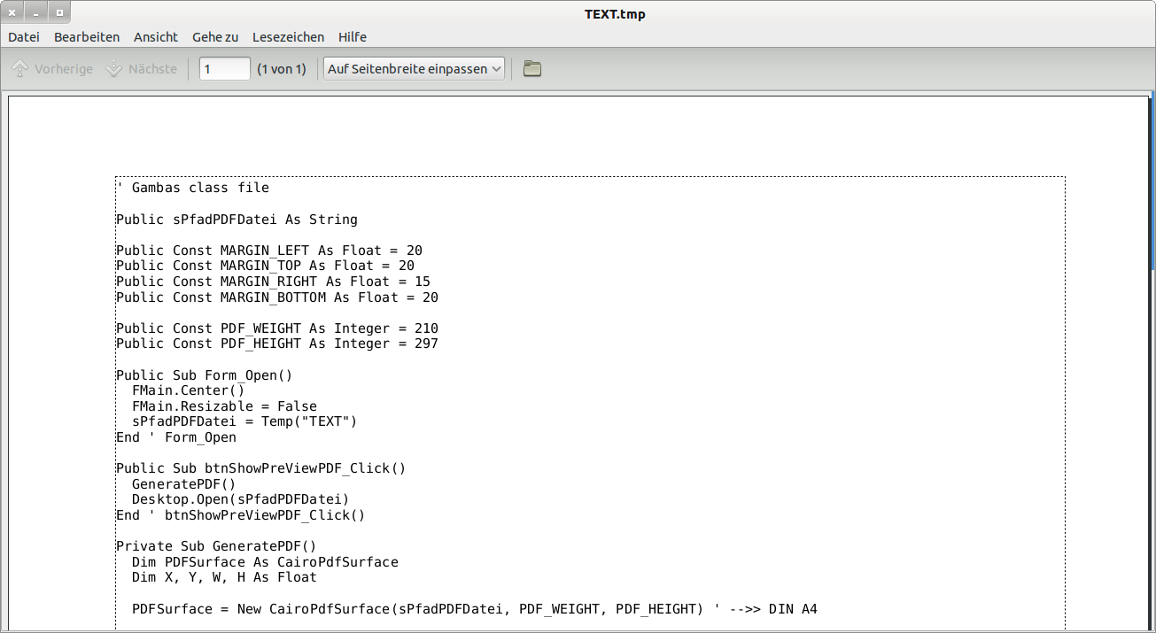Click the vertical scrollbar handle

pyautogui.click(x=1152, y=177)
